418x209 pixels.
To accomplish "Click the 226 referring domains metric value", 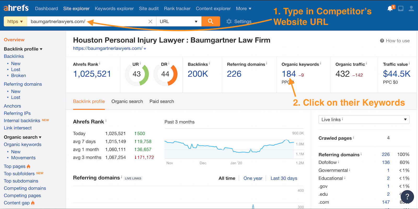I will 234,74.
